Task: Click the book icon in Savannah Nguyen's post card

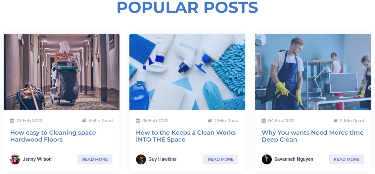Action: click(x=336, y=120)
